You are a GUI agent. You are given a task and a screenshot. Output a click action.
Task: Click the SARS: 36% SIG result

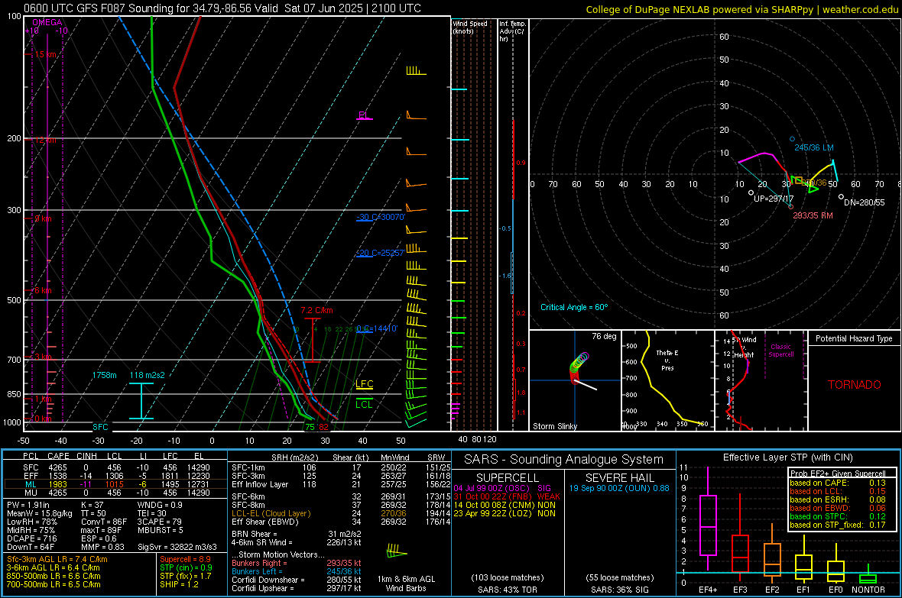point(619,590)
